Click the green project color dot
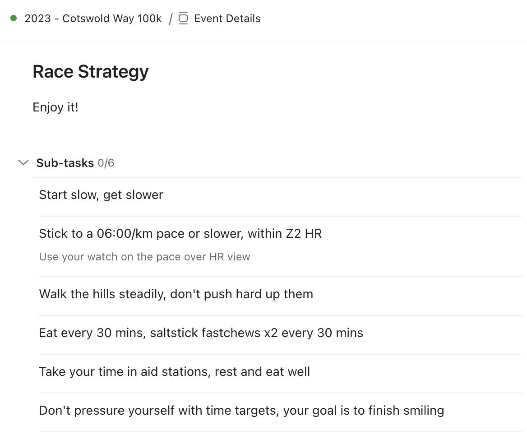 14,18
